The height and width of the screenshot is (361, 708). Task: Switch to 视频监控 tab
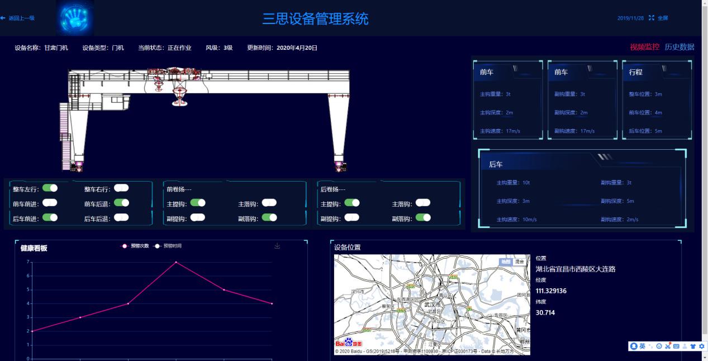click(x=644, y=47)
